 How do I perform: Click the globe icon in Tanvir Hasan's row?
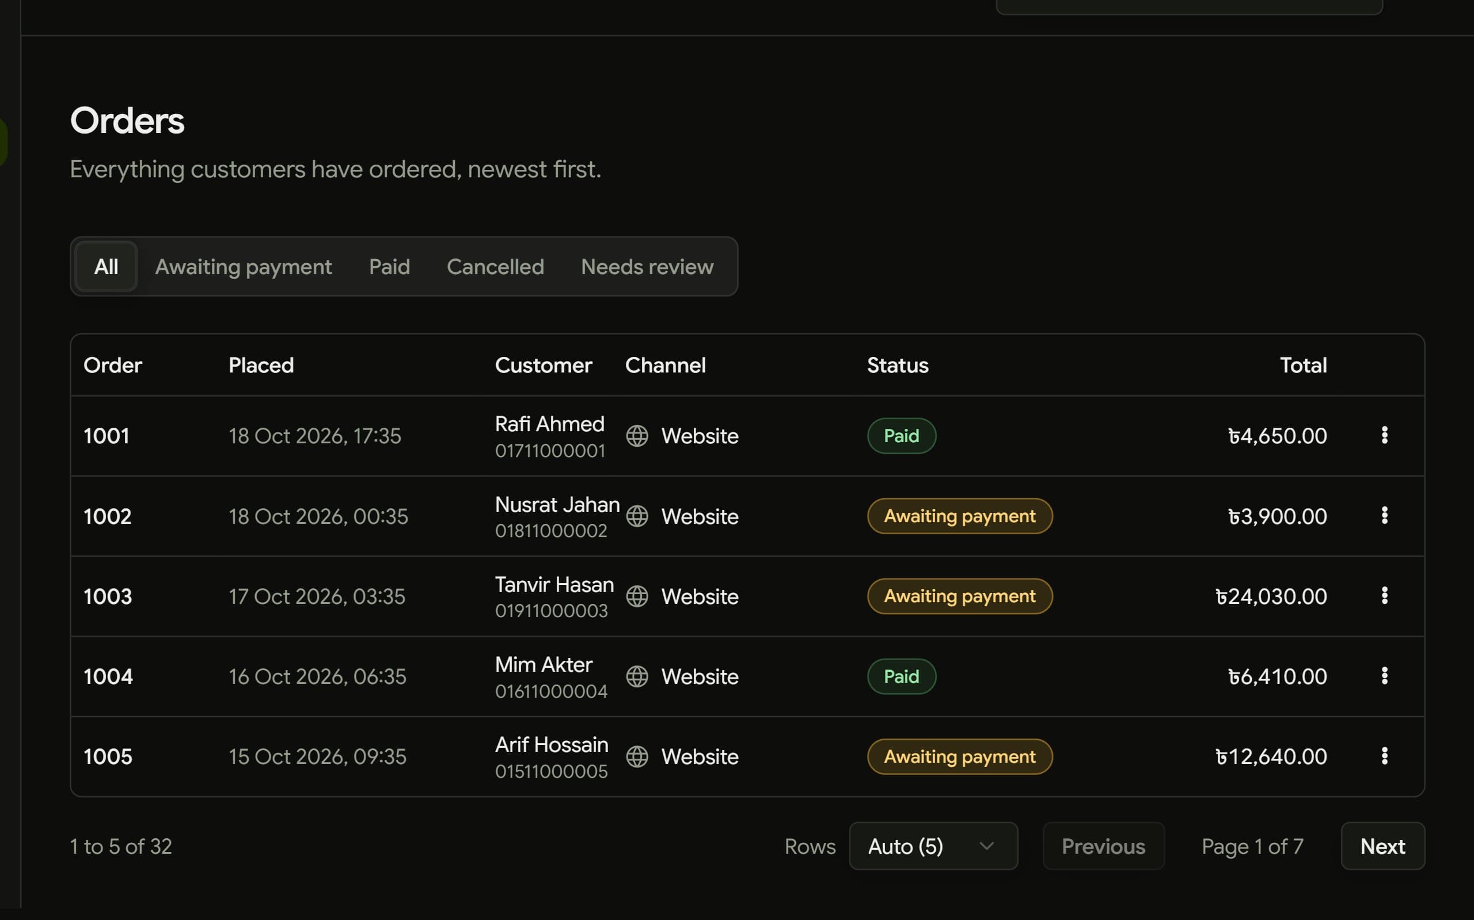tap(637, 596)
